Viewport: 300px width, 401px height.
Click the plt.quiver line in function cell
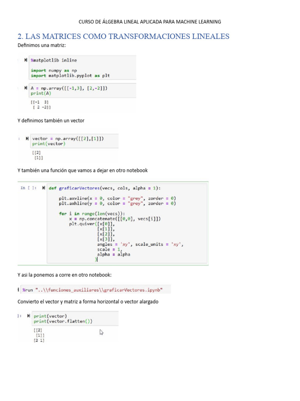92,224
